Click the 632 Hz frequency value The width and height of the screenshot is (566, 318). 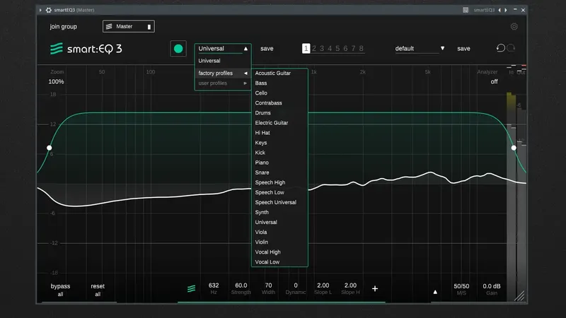click(x=214, y=285)
